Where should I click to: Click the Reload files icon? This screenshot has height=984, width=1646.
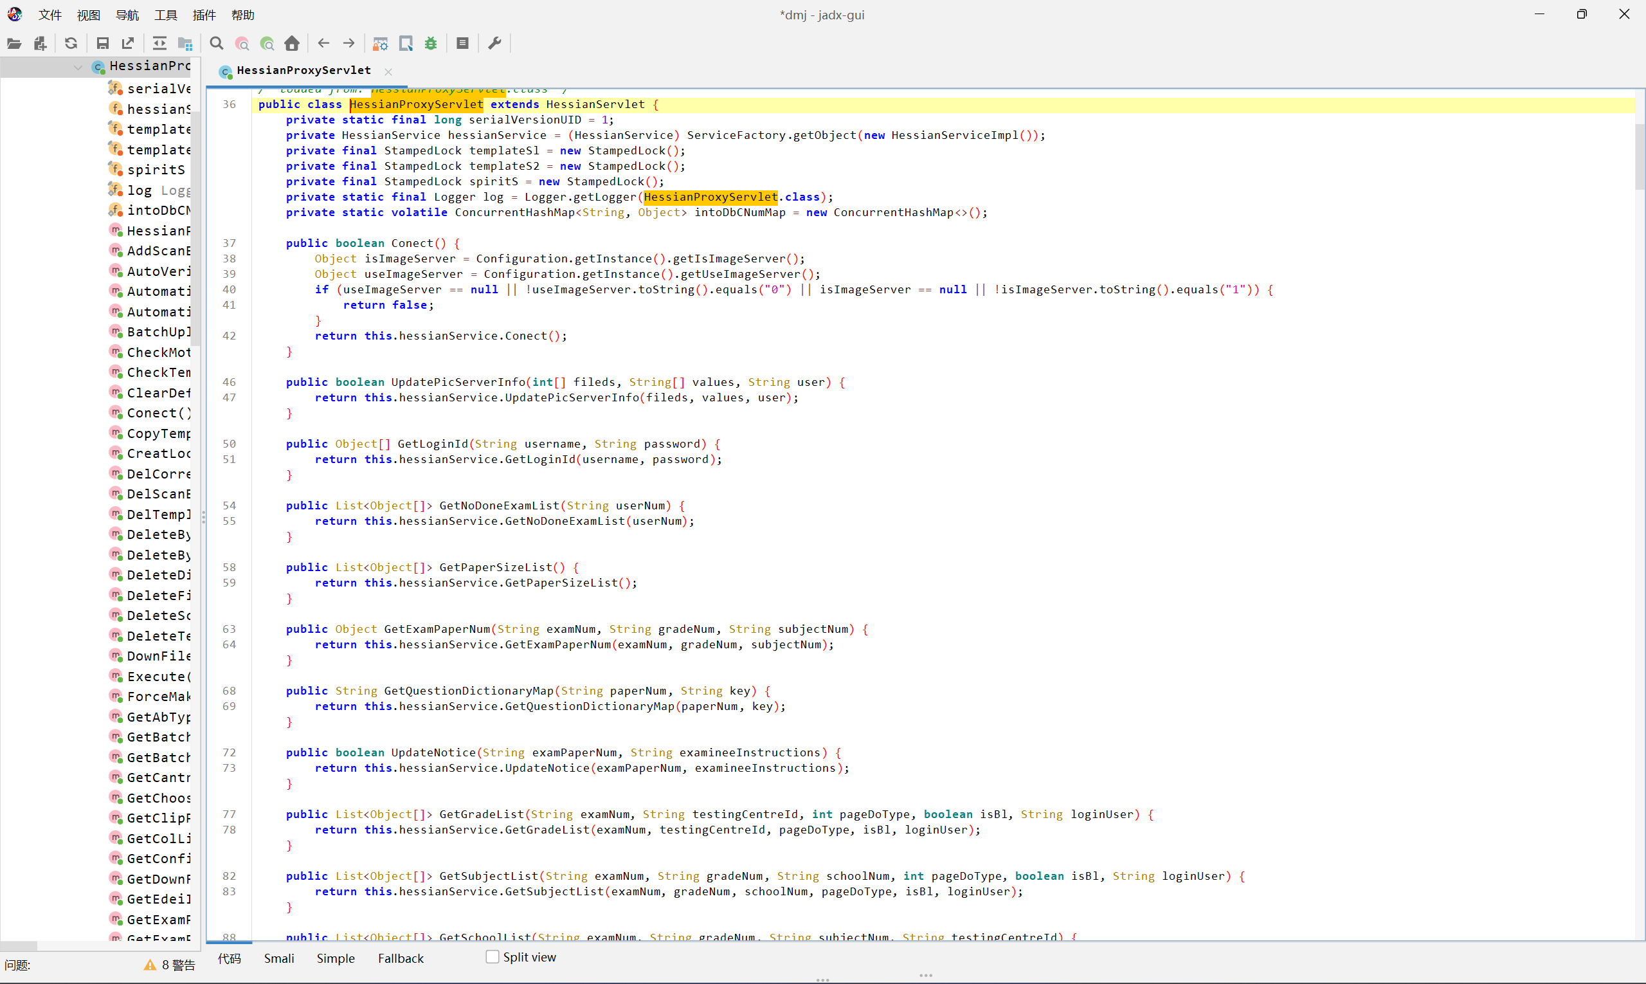(x=71, y=44)
